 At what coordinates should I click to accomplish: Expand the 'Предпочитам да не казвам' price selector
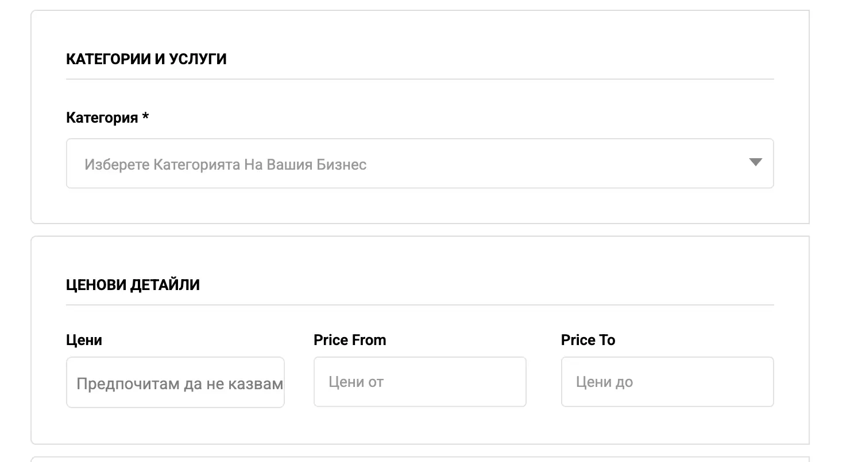pos(175,383)
